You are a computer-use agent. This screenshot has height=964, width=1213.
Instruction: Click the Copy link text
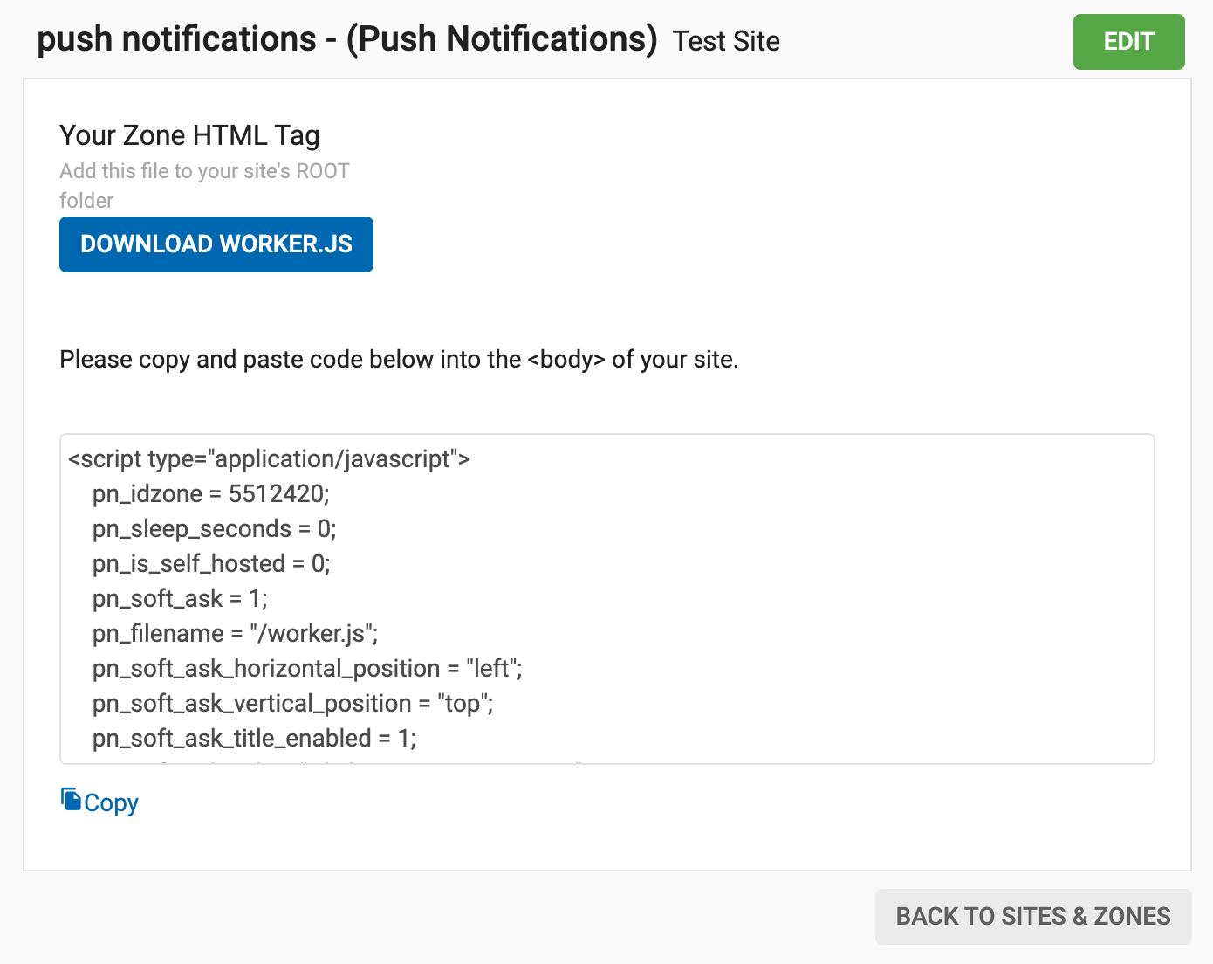pyautogui.click(x=111, y=802)
